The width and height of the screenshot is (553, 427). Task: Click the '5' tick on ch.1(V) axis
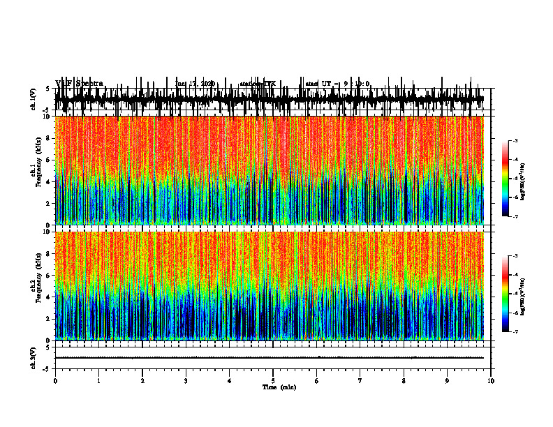click(47, 89)
